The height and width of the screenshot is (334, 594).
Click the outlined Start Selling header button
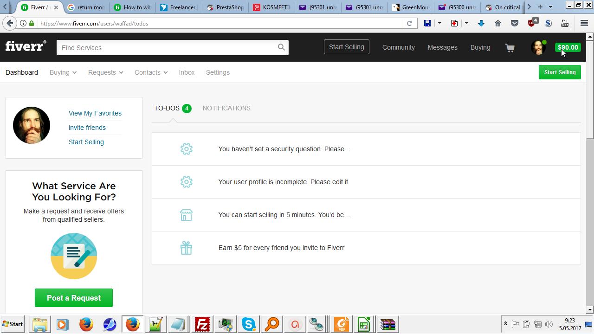click(x=347, y=47)
